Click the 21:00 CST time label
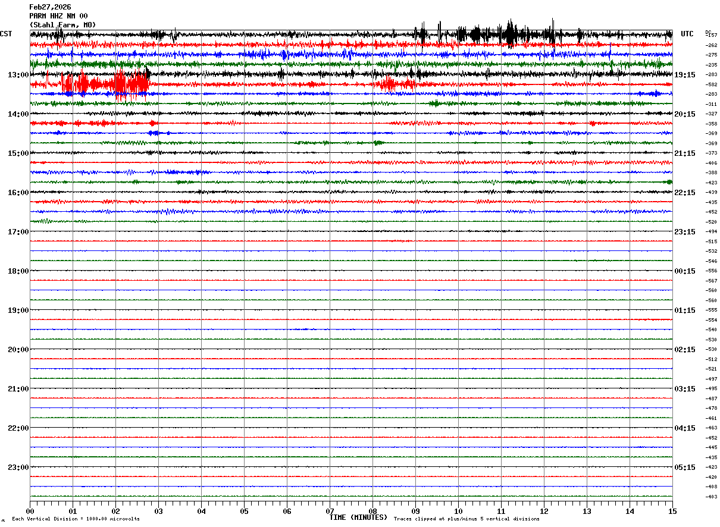 [18, 389]
